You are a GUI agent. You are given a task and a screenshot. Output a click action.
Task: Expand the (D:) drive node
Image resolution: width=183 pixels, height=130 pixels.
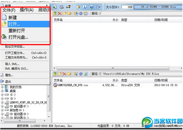[2, 98]
